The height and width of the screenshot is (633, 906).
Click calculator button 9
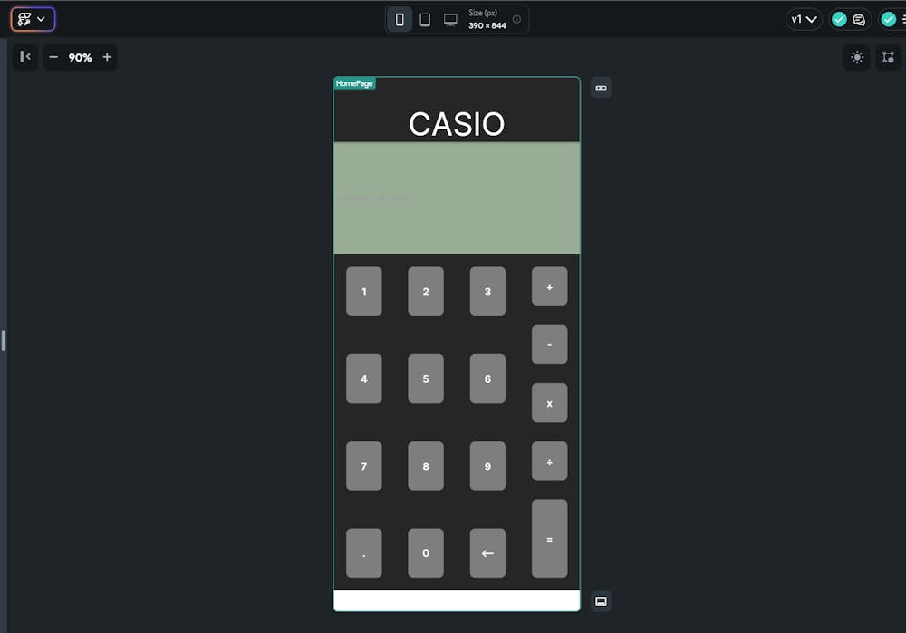click(487, 465)
